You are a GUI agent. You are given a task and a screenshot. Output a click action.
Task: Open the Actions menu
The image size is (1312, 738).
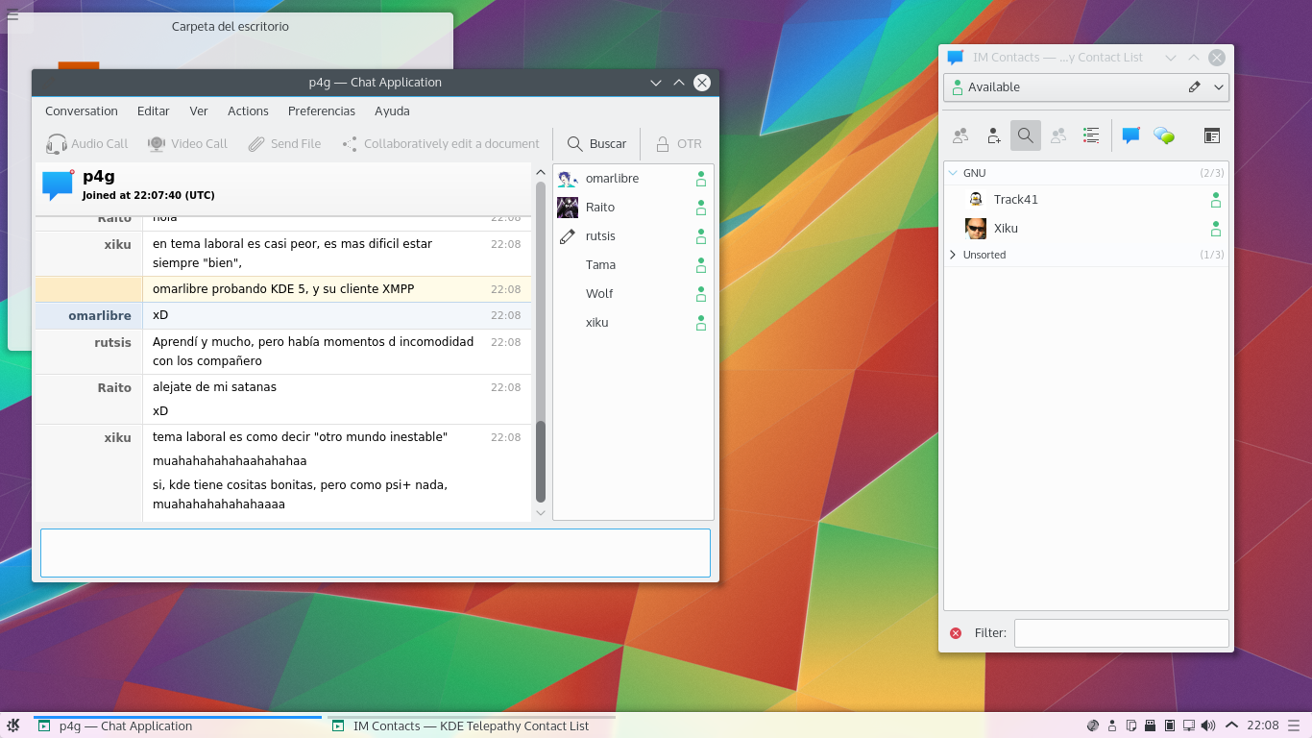[248, 111]
